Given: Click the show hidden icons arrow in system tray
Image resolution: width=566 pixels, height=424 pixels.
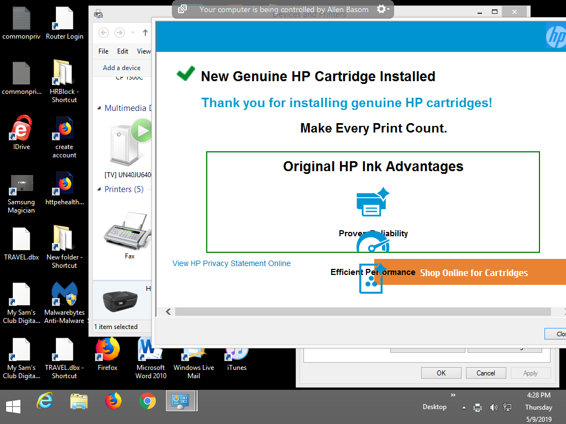Looking at the screenshot, I should pos(463,407).
